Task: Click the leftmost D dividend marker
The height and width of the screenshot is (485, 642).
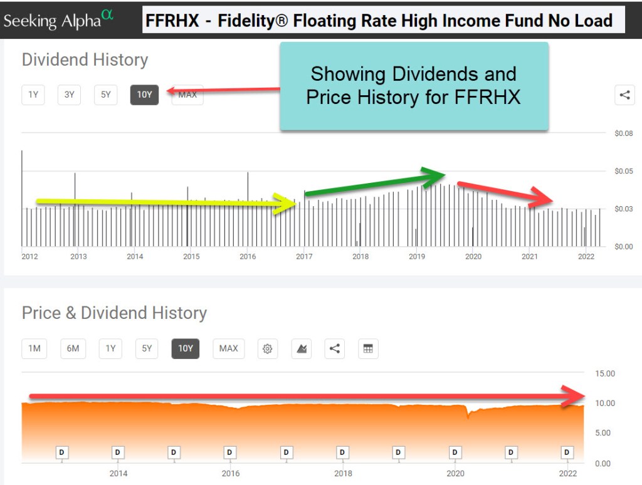Action: 62,452
